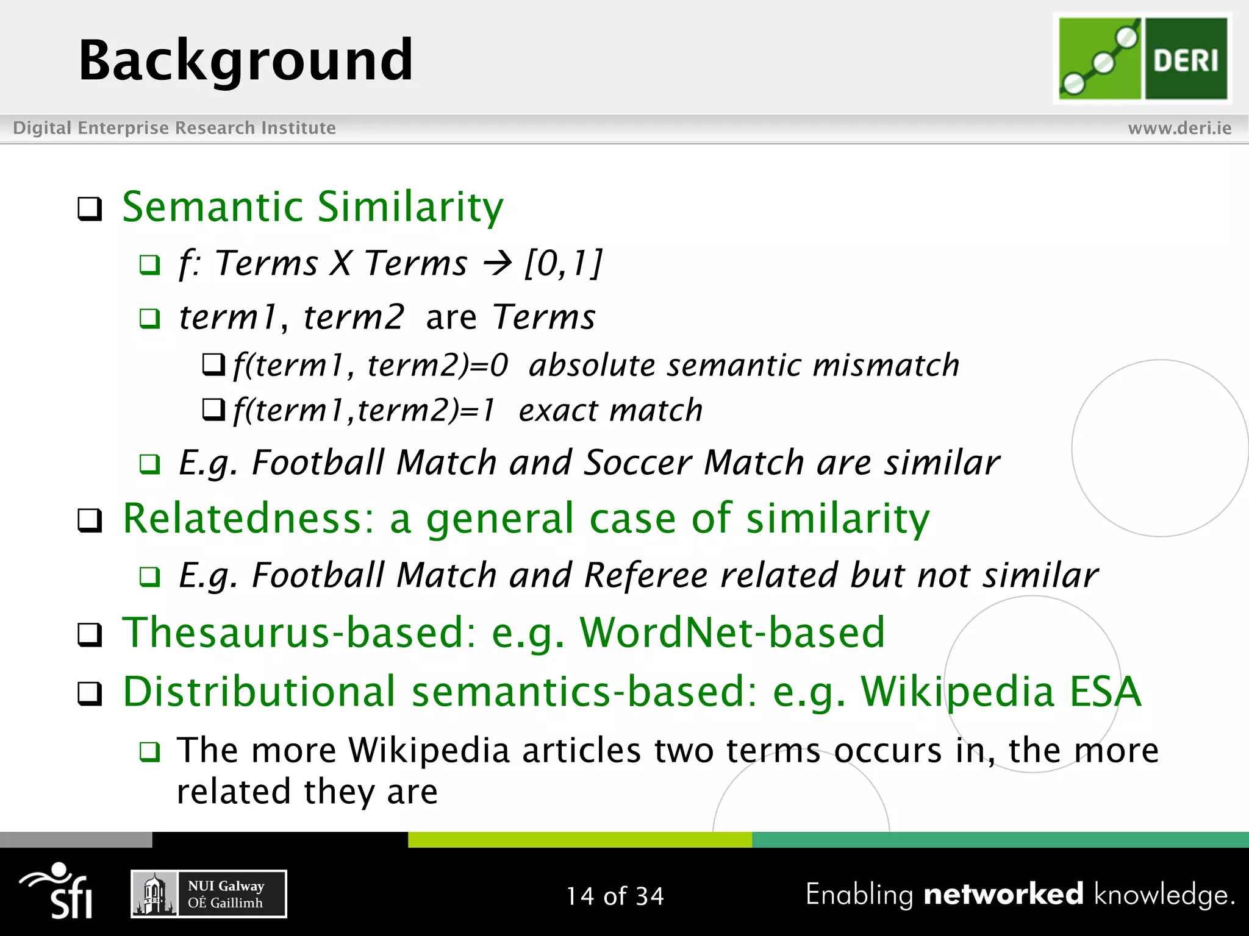Click 'Football Match and Referee related' line
1249x936 pixels.
coord(638,575)
